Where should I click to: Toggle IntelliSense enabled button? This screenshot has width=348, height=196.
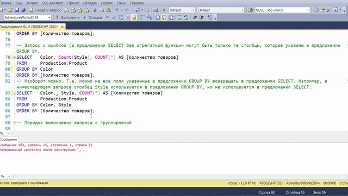[x=134, y=17]
